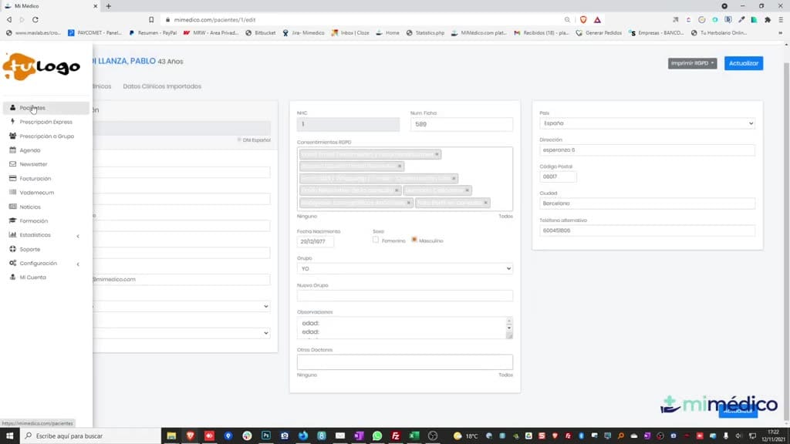790x444 pixels.
Task: Open Newsletter envelope icon in sidebar
Action: tap(12, 164)
